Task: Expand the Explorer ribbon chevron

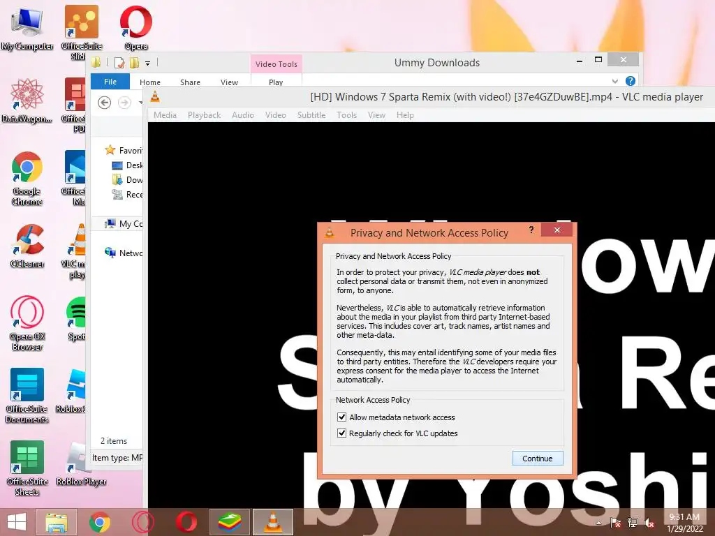Action: pyautogui.click(x=614, y=81)
